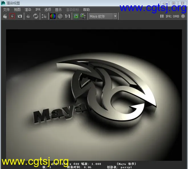The width and height of the screenshot is (188, 169).
Task: Maximize the 渲染视图 window
Action: pyautogui.click(x=173, y=3)
